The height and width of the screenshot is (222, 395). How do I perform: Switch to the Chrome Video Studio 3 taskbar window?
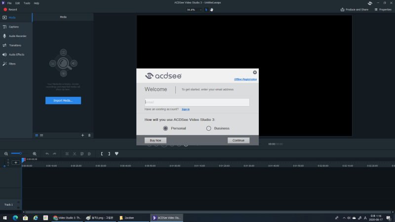click(x=67, y=218)
